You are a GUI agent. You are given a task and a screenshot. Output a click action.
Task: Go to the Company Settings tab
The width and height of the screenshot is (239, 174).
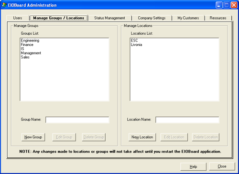152,18
